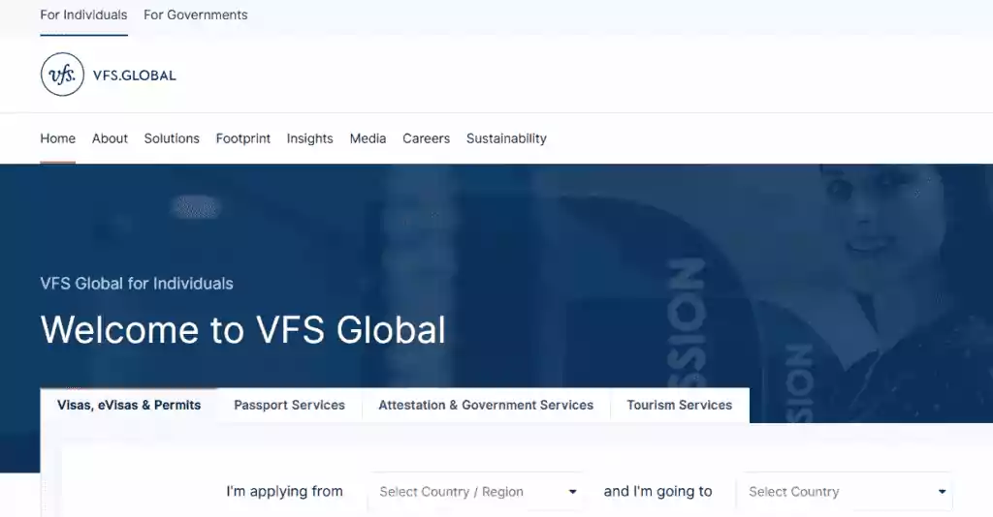This screenshot has height=517, width=993.
Task: Click the VFS Global for Individuals text
Action: pyautogui.click(x=137, y=283)
